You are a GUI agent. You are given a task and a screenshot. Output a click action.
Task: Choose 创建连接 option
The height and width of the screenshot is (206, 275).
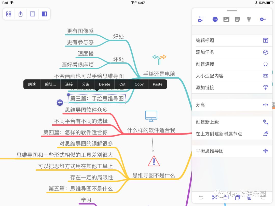[232, 64]
